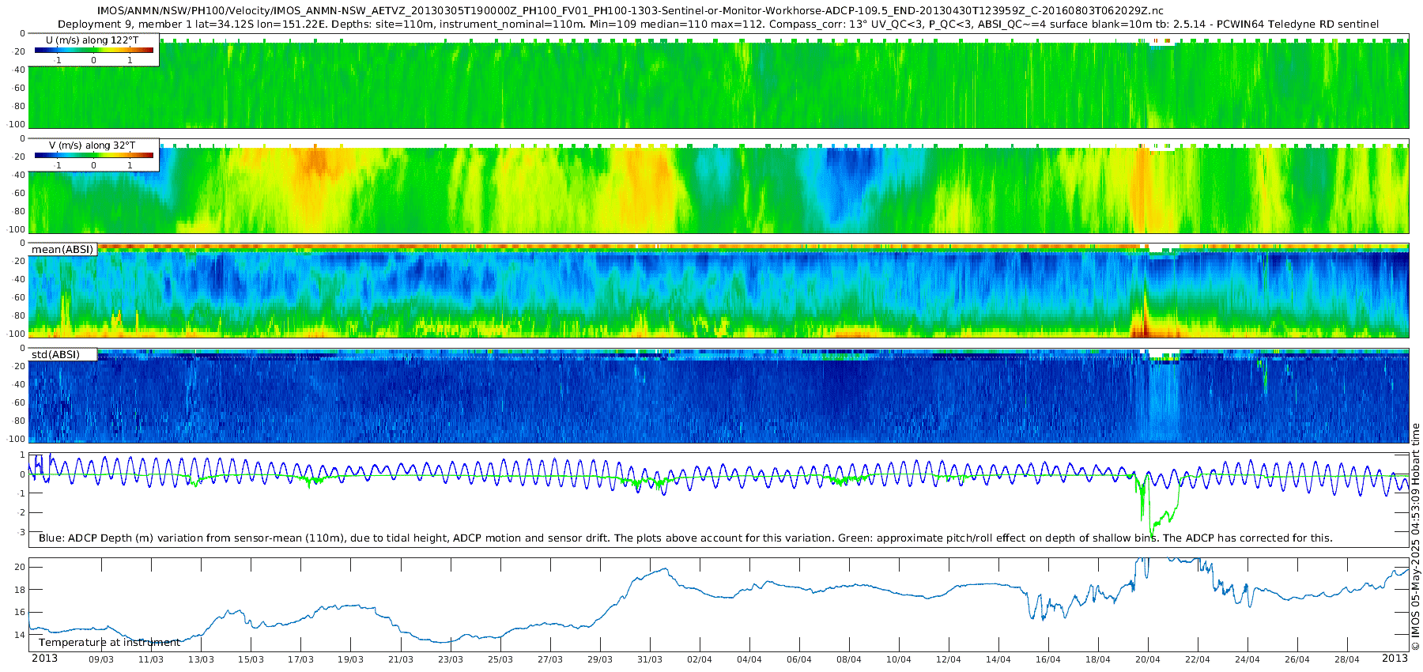Screen dimensions: 1423x672
Task: Select the 28/04 date tick label
Action: click(1347, 659)
